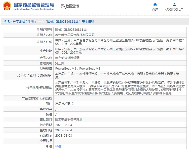
Task: Click the national emblem logo
Action: (x=7, y=6)
